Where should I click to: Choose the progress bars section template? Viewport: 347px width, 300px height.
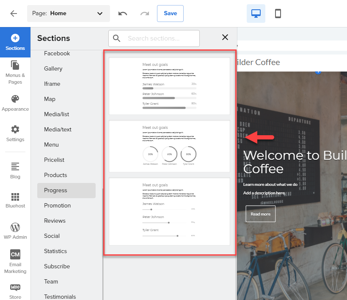click(170, 86)
